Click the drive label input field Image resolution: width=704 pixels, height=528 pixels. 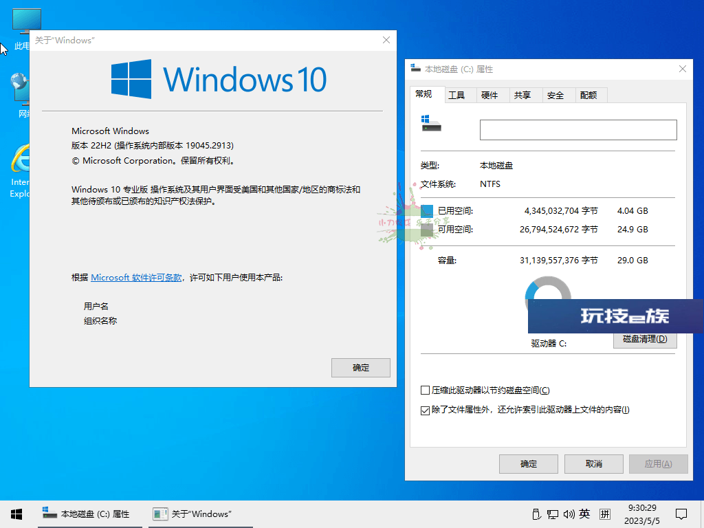coord(578,130)
